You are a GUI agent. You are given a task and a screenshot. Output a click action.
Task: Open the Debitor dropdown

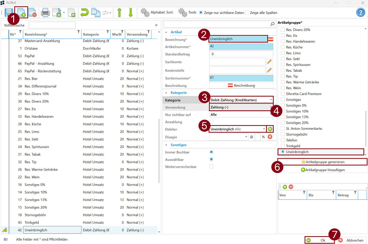(264, 129)
